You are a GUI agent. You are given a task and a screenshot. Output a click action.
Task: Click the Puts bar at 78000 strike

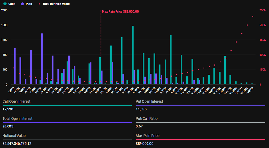tap(31, 67)
